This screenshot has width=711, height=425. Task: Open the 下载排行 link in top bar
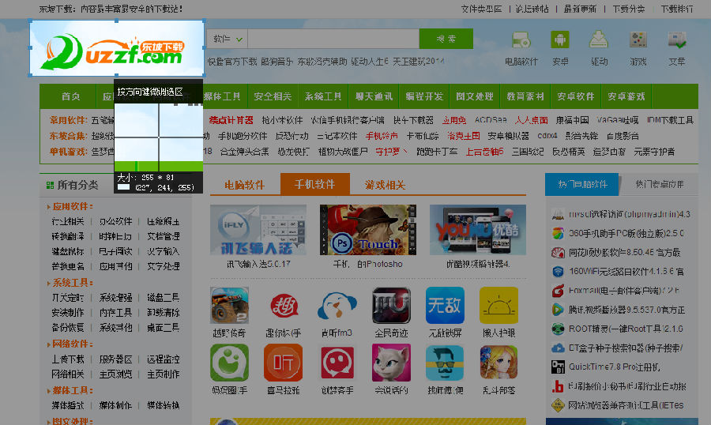677,9
